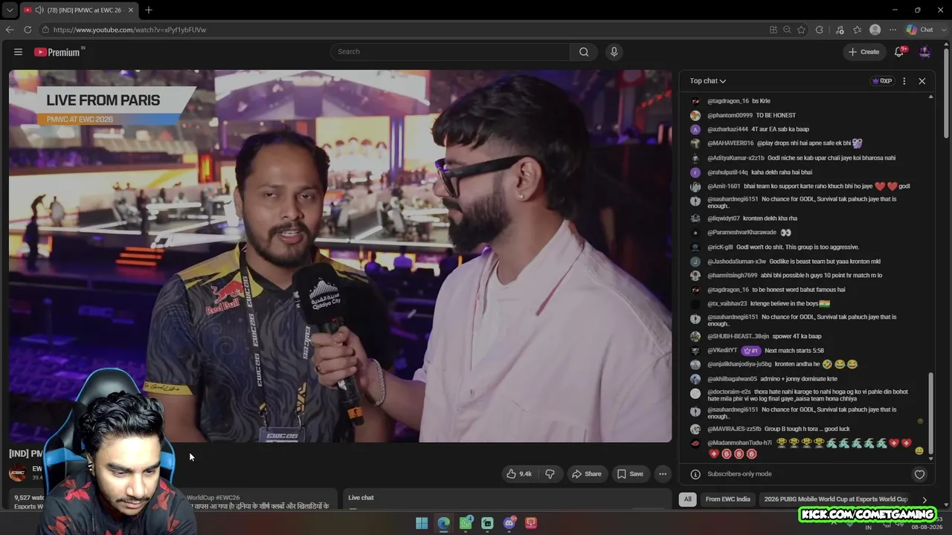The height and width of the screenshot is (535, 952).
Task: Open the add-to-collections icon in address bar
Action: pos(773,30)
